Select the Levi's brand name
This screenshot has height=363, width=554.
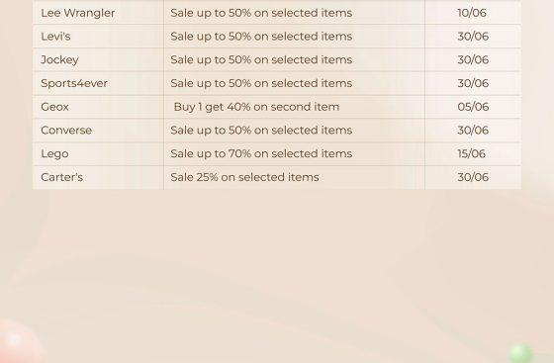(55, 37)
